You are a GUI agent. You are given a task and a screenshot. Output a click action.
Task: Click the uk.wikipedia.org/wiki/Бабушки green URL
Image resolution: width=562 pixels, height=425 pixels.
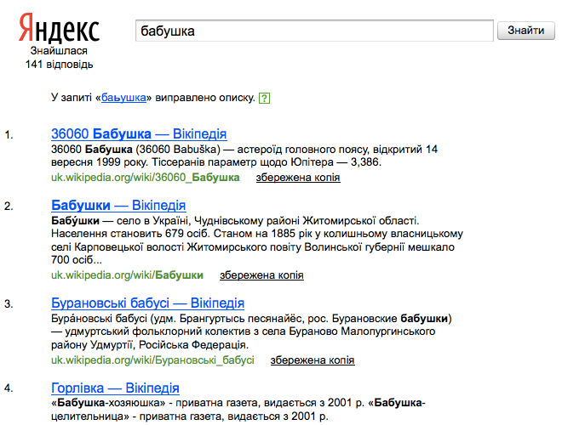[127, 275]
